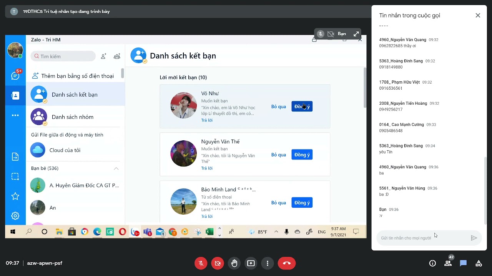Click the red leave call button
Image resolution: width=492 pixels, height=276 pixels.
(x=287, y=263)
